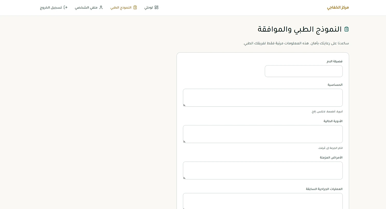Image resolution: width=386 pixels, height=209 pixels.
Task: Focus the فصيلة الدم input field
Action: tap(304, 71)
